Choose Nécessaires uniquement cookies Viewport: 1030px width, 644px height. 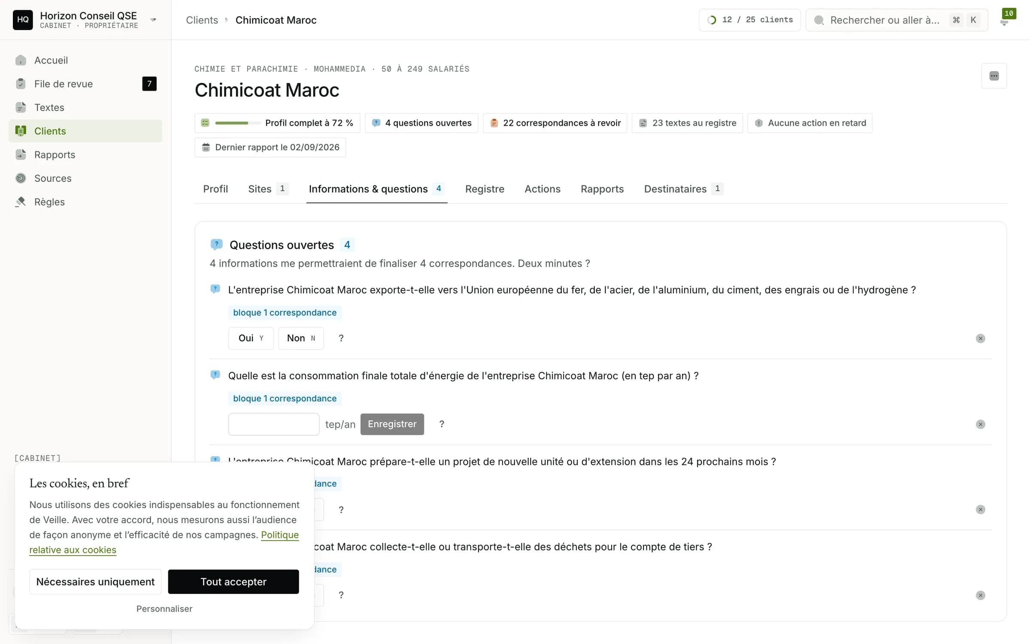click(x=95, y=582)
